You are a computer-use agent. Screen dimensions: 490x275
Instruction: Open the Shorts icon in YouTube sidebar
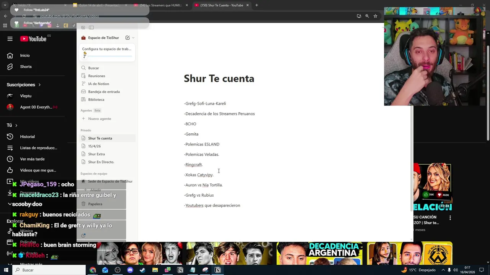10,66
